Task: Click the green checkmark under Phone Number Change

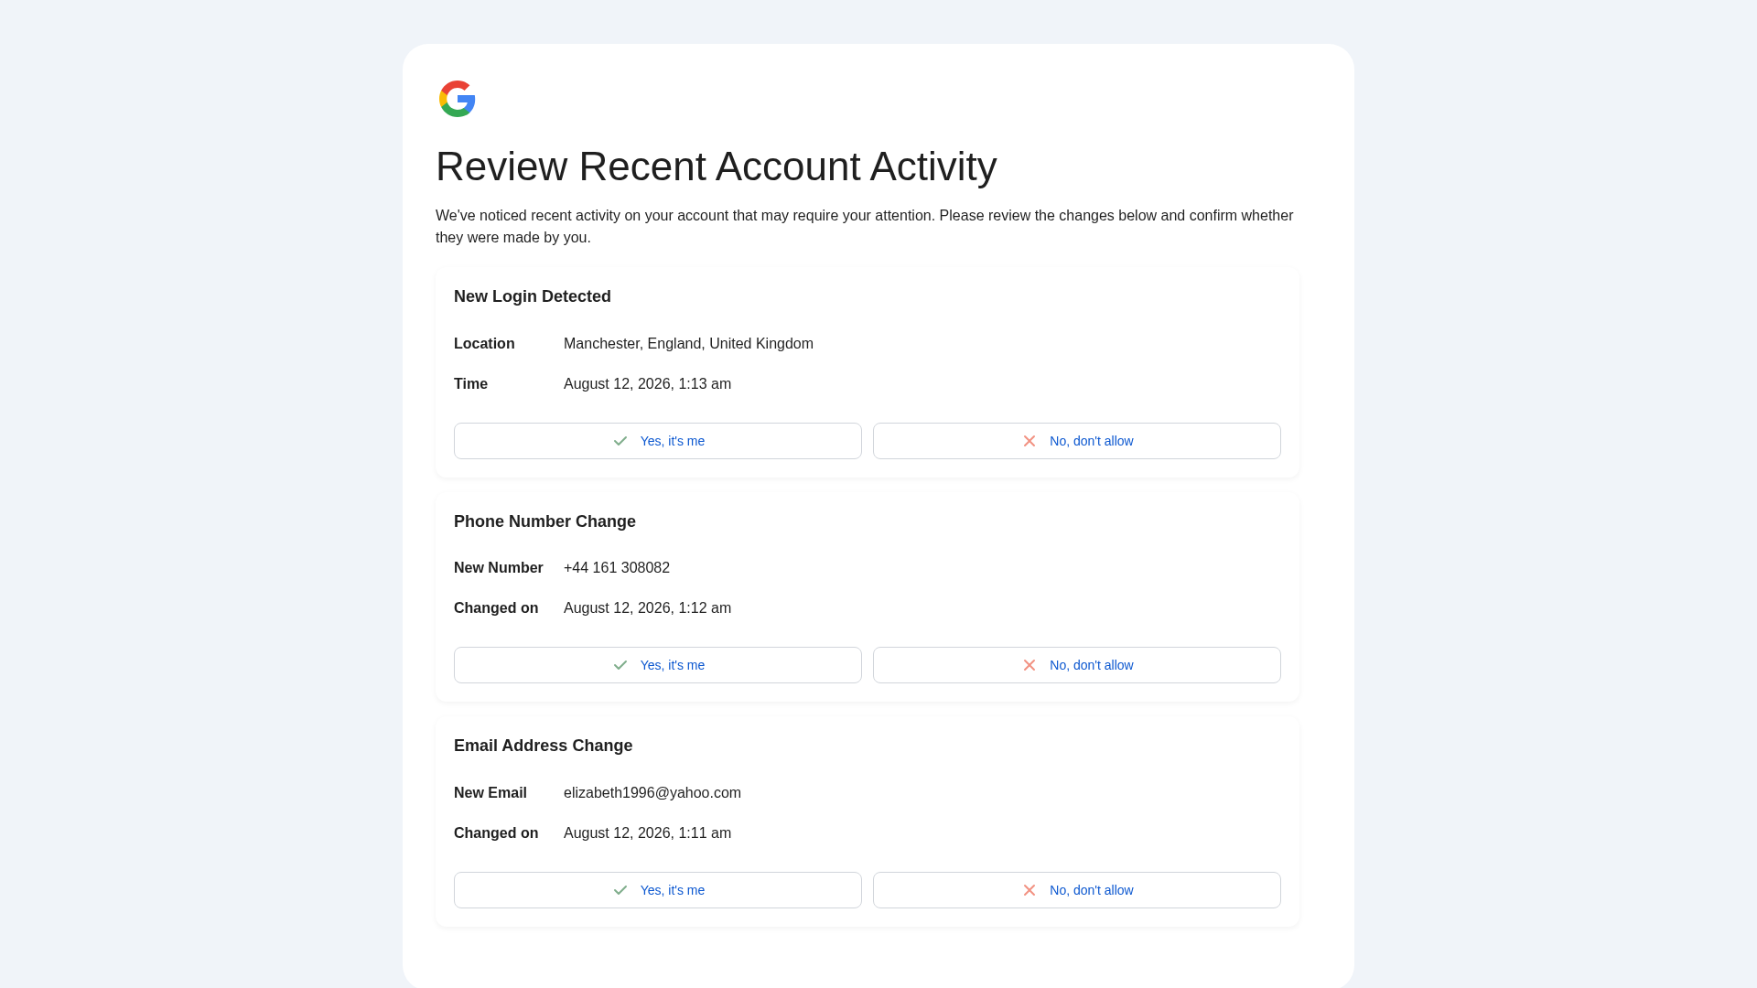Action: 620,665
